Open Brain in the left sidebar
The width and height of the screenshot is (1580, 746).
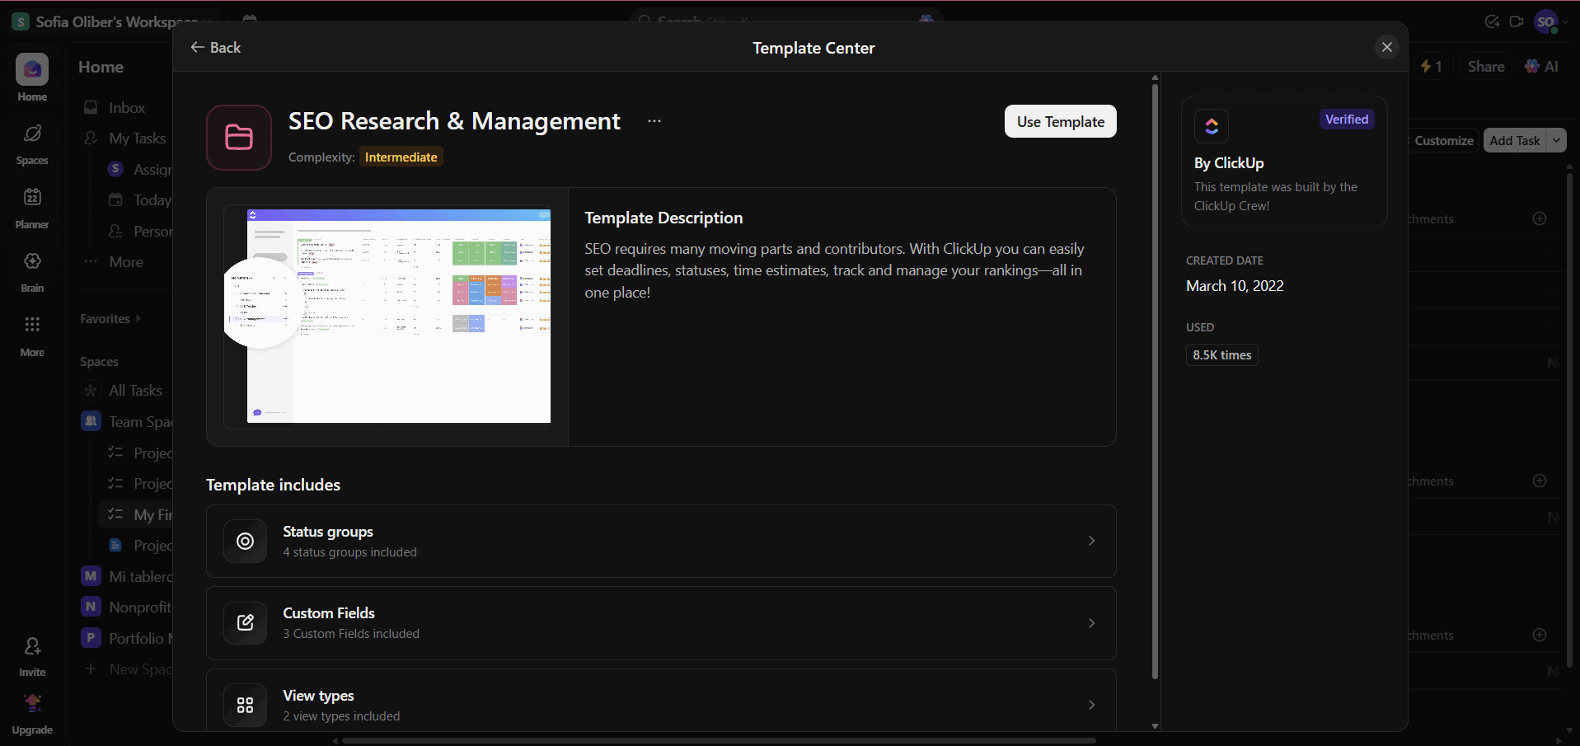tap(32, 270)
